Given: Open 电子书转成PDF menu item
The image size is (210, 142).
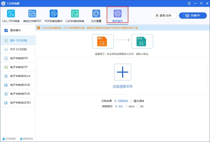Looking at the screenshot, I should pos(18,58).
